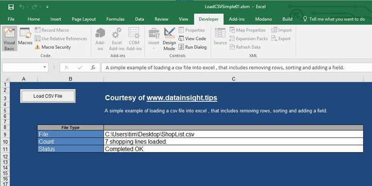Select row 12 header

point(5,157)
